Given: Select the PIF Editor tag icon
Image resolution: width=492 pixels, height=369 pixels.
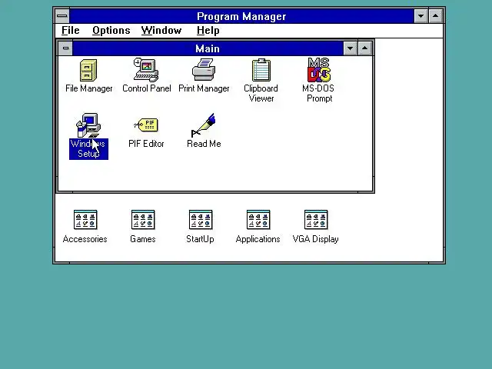Looking at the screenshot, I should (146, 125).
